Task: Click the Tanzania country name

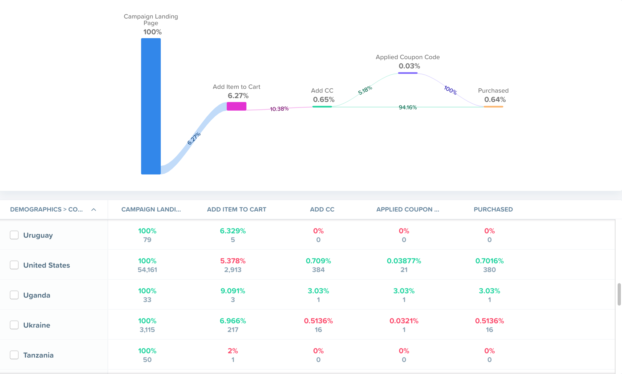Action: click(x=38, y=355)
